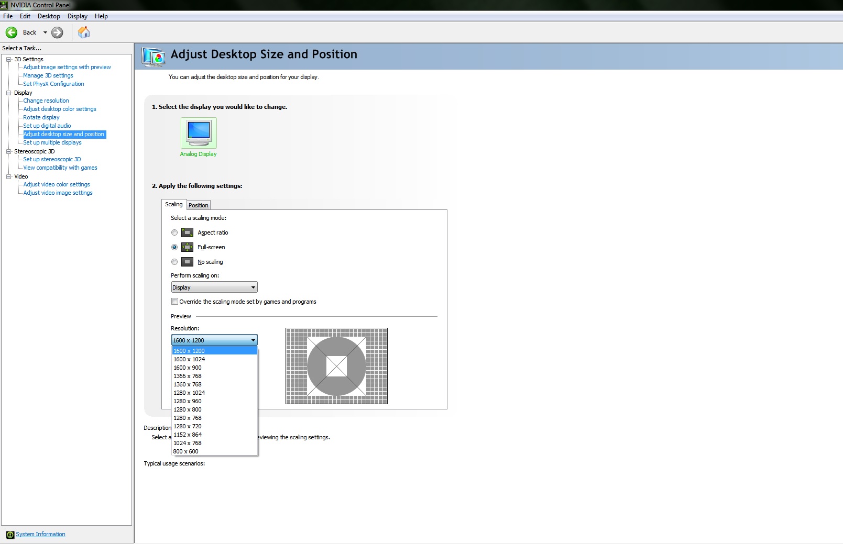Select the Aspect ratio radio button
This screenshot has height=544, width=843.
(174, 232)
